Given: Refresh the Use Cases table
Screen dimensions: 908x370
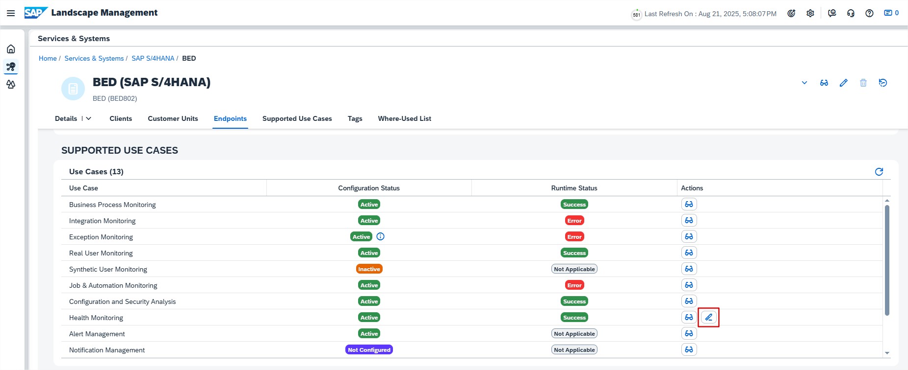Looking at the screenshot, I should 879,172.
